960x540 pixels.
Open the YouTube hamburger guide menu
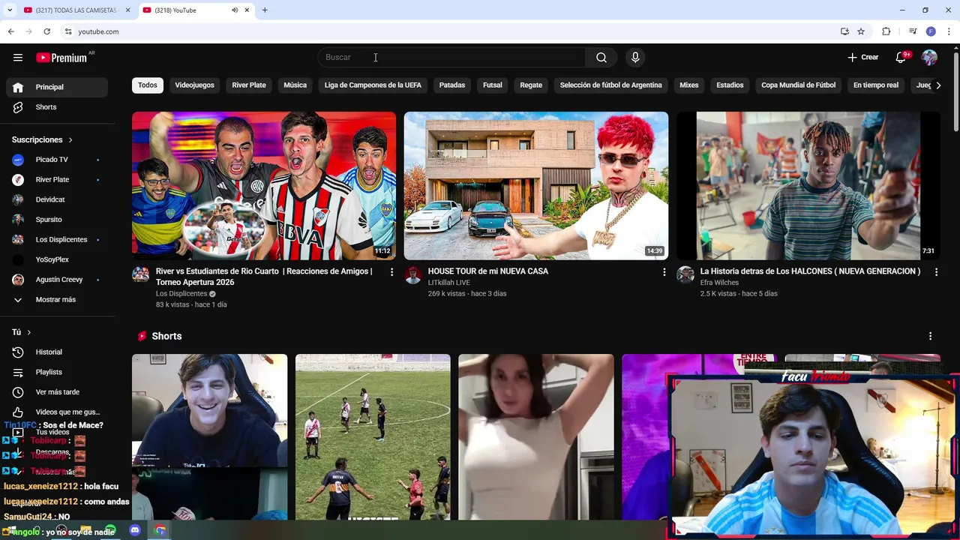tap(18, 58)
